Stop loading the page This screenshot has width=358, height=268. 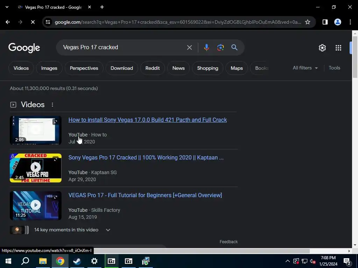[x=33, y=22]
